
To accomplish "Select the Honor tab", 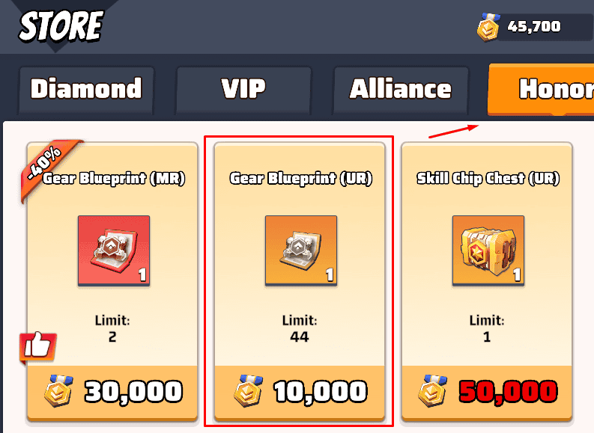I will point(541,89).
